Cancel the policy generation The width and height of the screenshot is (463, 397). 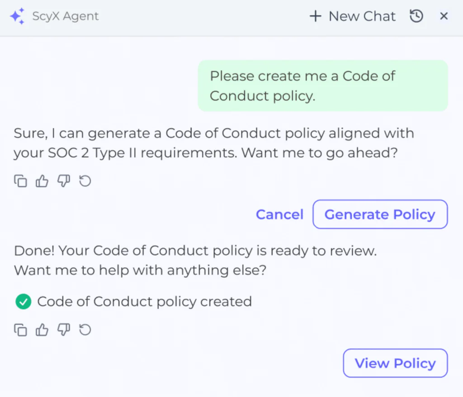coord(279,214)
